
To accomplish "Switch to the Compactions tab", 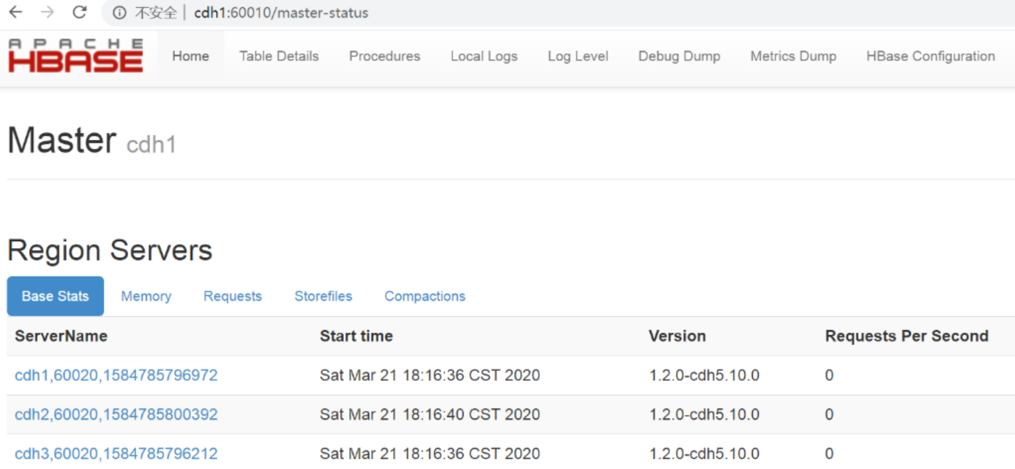I will point(425,296).
